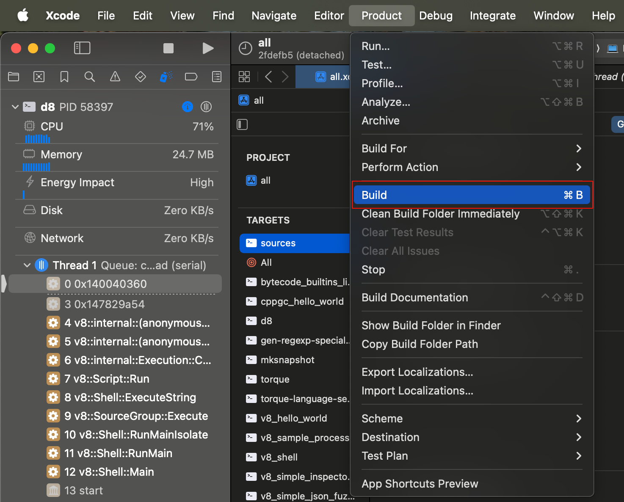This screenshot has width=624, height=502.
Task: Open the Apple menu
Action: [23, 16]
